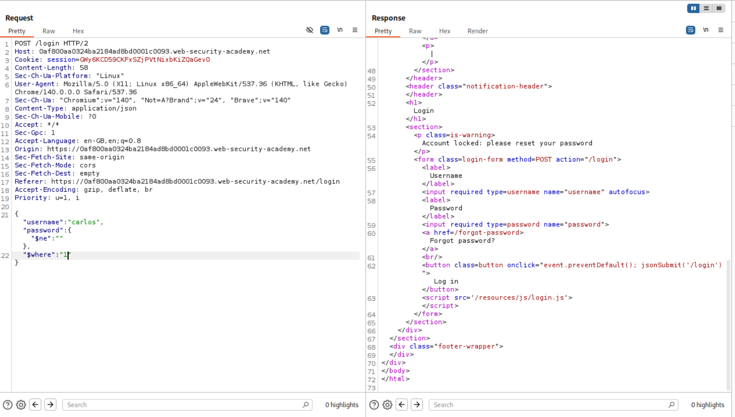Open search settings gear under Request panel
The height and width of the screenshot is (417, 735).
[x=21, y=405]
